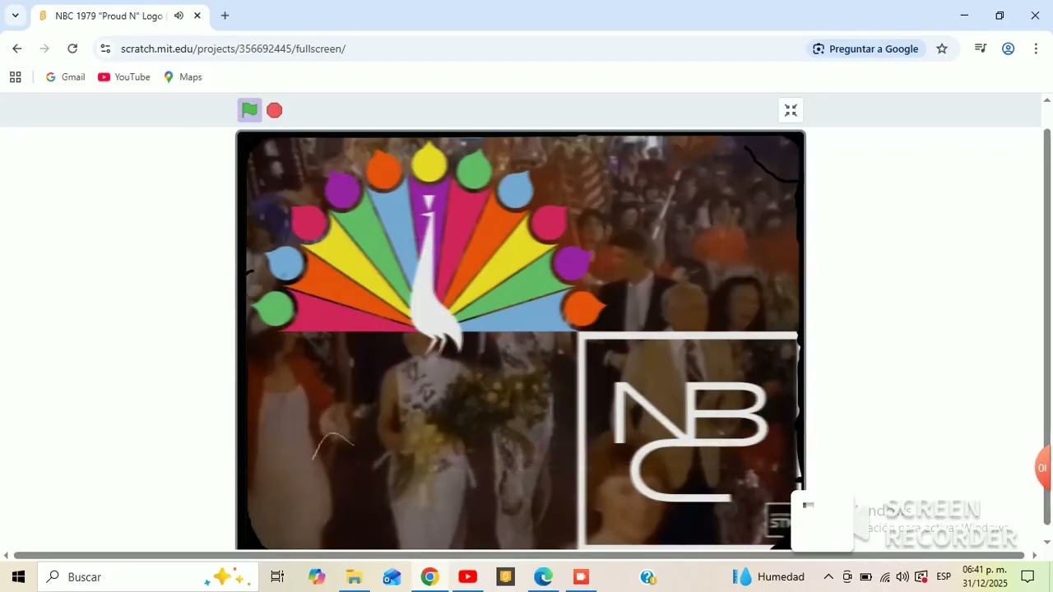Click the scratch.mit.edu address bar URL
This screenshot has height=592, width=1053.
(x=233, y=49)
